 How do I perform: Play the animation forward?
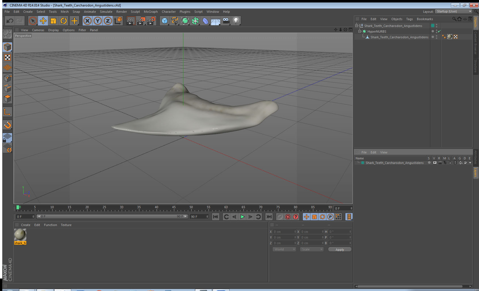tap(242, 217)
